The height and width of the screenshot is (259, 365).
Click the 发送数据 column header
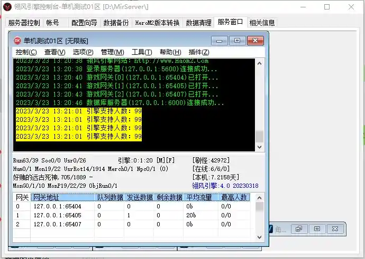(139, 197)
